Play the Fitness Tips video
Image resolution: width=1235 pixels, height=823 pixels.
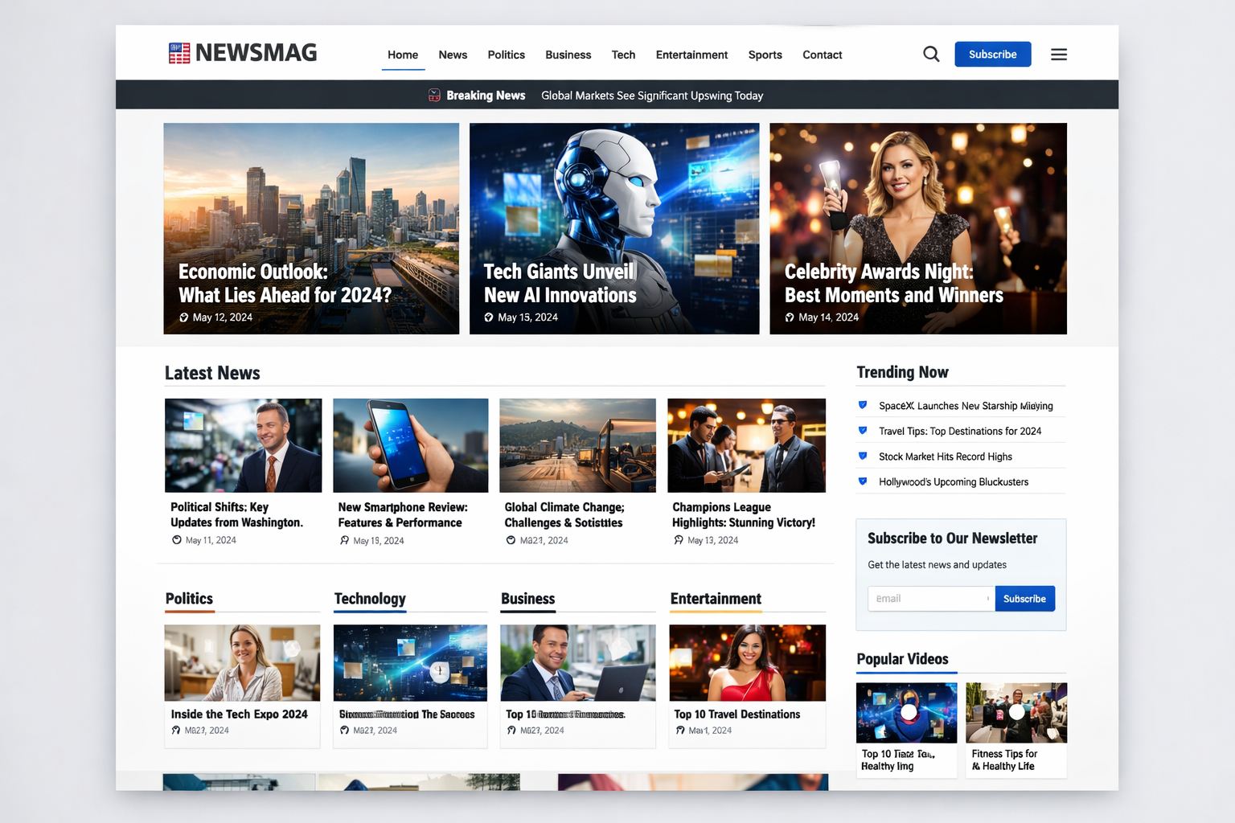[x=1015, y=711]
